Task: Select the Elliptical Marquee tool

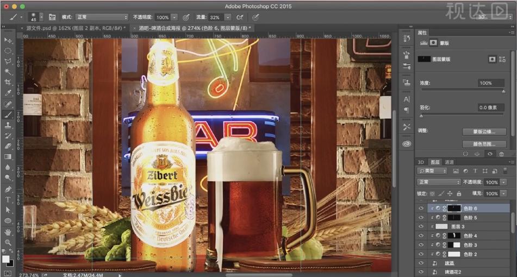Action: point(8,51)
